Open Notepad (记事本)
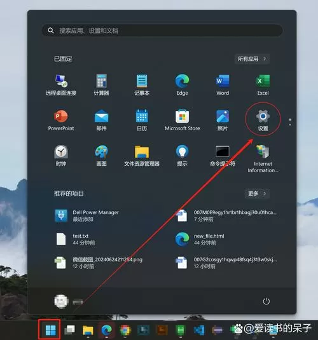 tap(142, 85)
